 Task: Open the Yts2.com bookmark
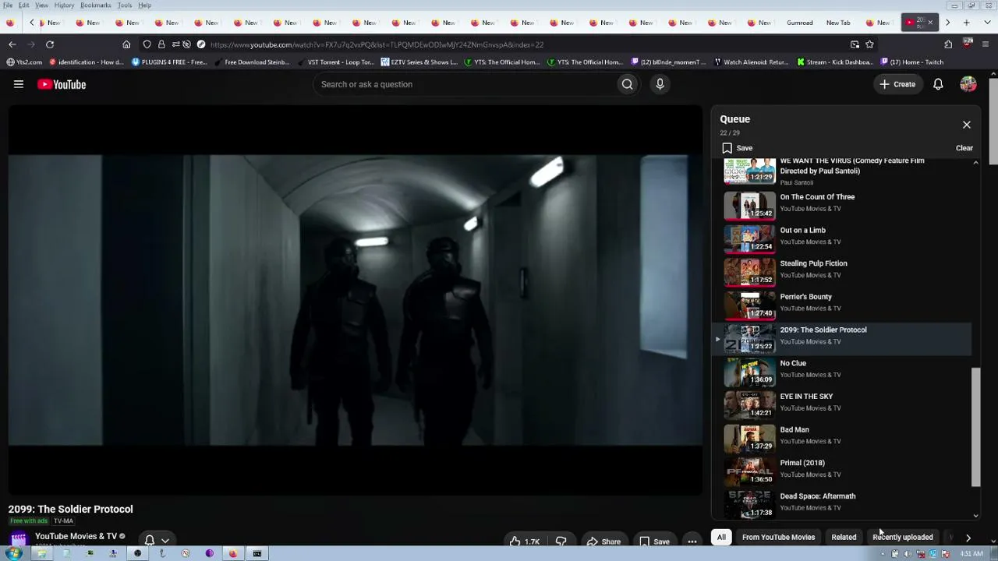[x=24, y=62]
